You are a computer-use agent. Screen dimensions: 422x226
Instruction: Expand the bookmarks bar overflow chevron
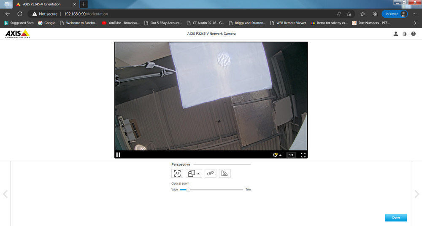(415, 23)
